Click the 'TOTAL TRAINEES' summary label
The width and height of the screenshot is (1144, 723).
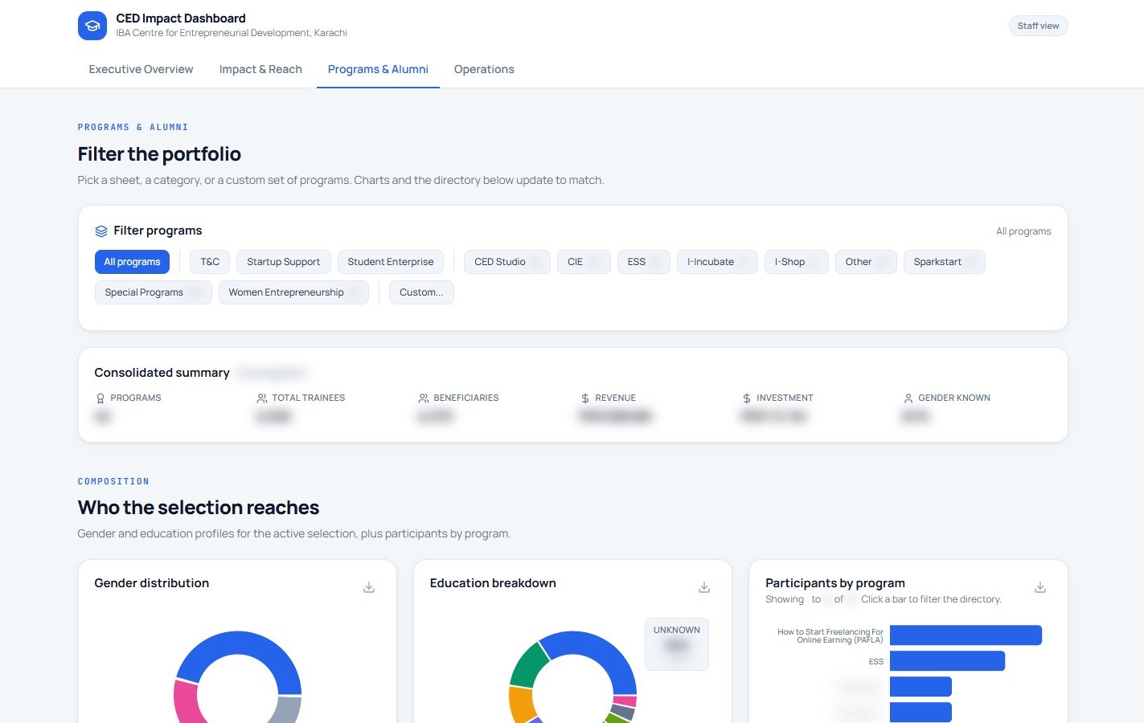(x=308, y=398)
